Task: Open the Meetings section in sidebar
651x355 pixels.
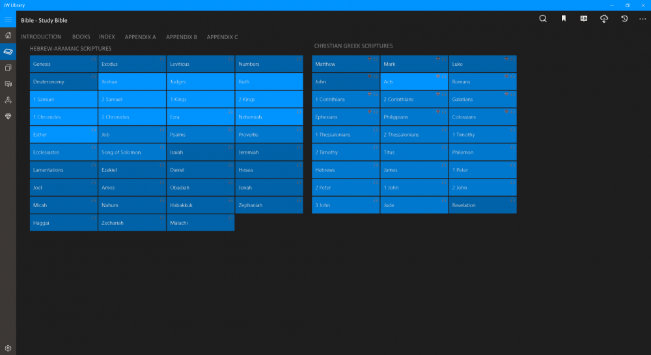Action: (x=8, y=100)
